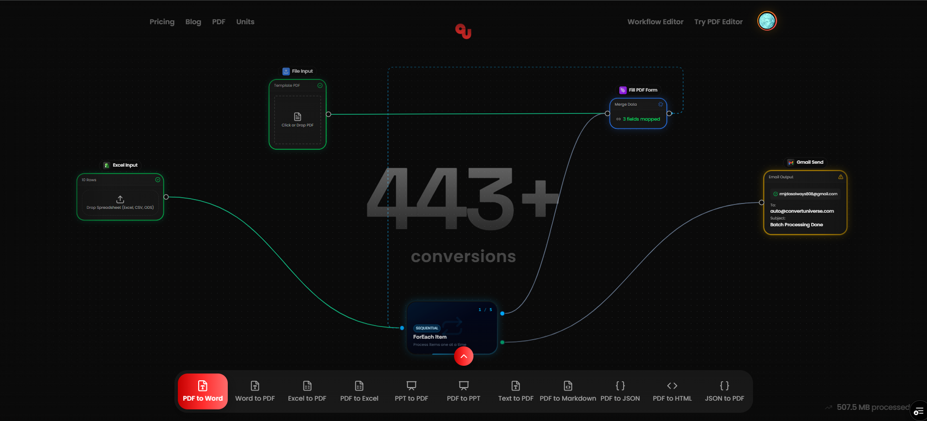
Task: Select the PDF to JSON tool
Action: 620,391
